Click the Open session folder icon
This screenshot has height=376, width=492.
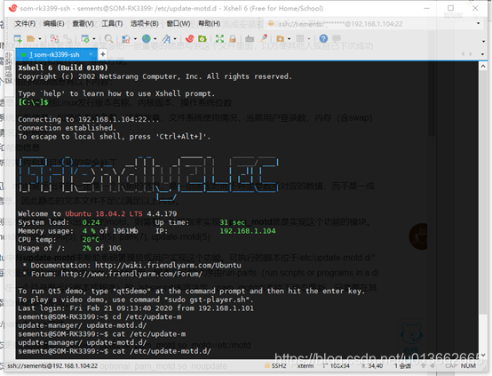click(x=31, y=38)
